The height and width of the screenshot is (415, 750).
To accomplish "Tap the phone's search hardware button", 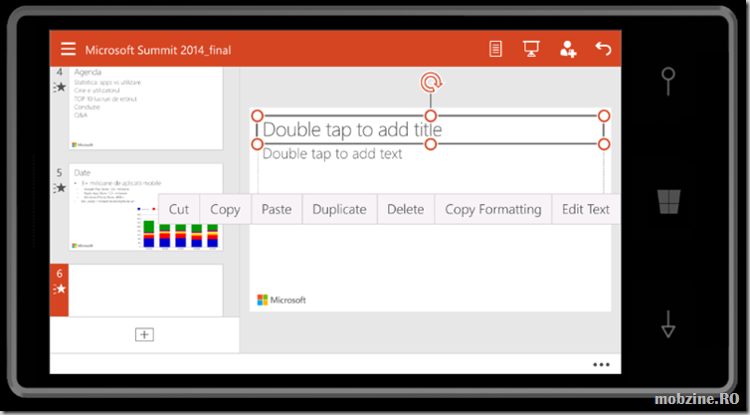I will coord(668,81).
